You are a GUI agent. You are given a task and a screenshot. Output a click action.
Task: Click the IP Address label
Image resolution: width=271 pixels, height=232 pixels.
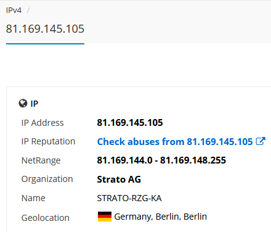pyautogui.click(x=42, y=123)
